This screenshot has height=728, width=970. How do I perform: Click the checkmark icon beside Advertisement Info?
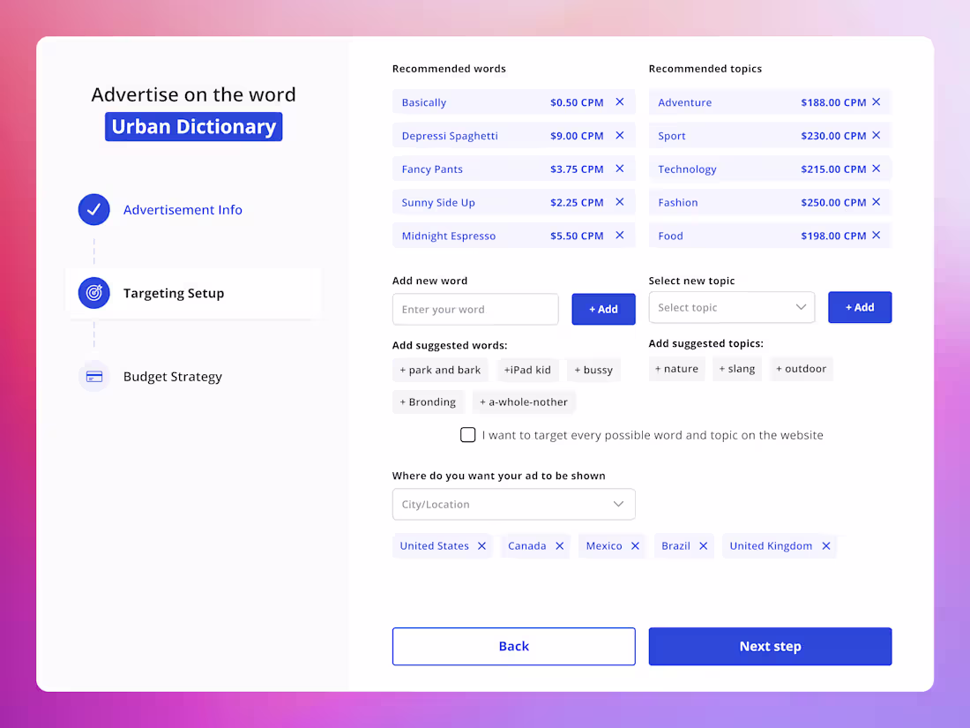click(x=93, y=209)
